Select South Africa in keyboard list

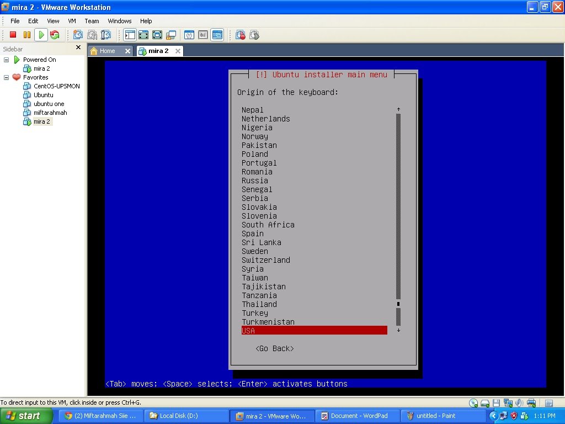pyautogui.click(x=268, y=225)
